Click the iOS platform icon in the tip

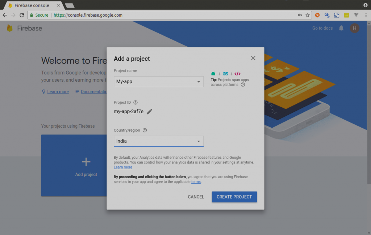(225, 74)
